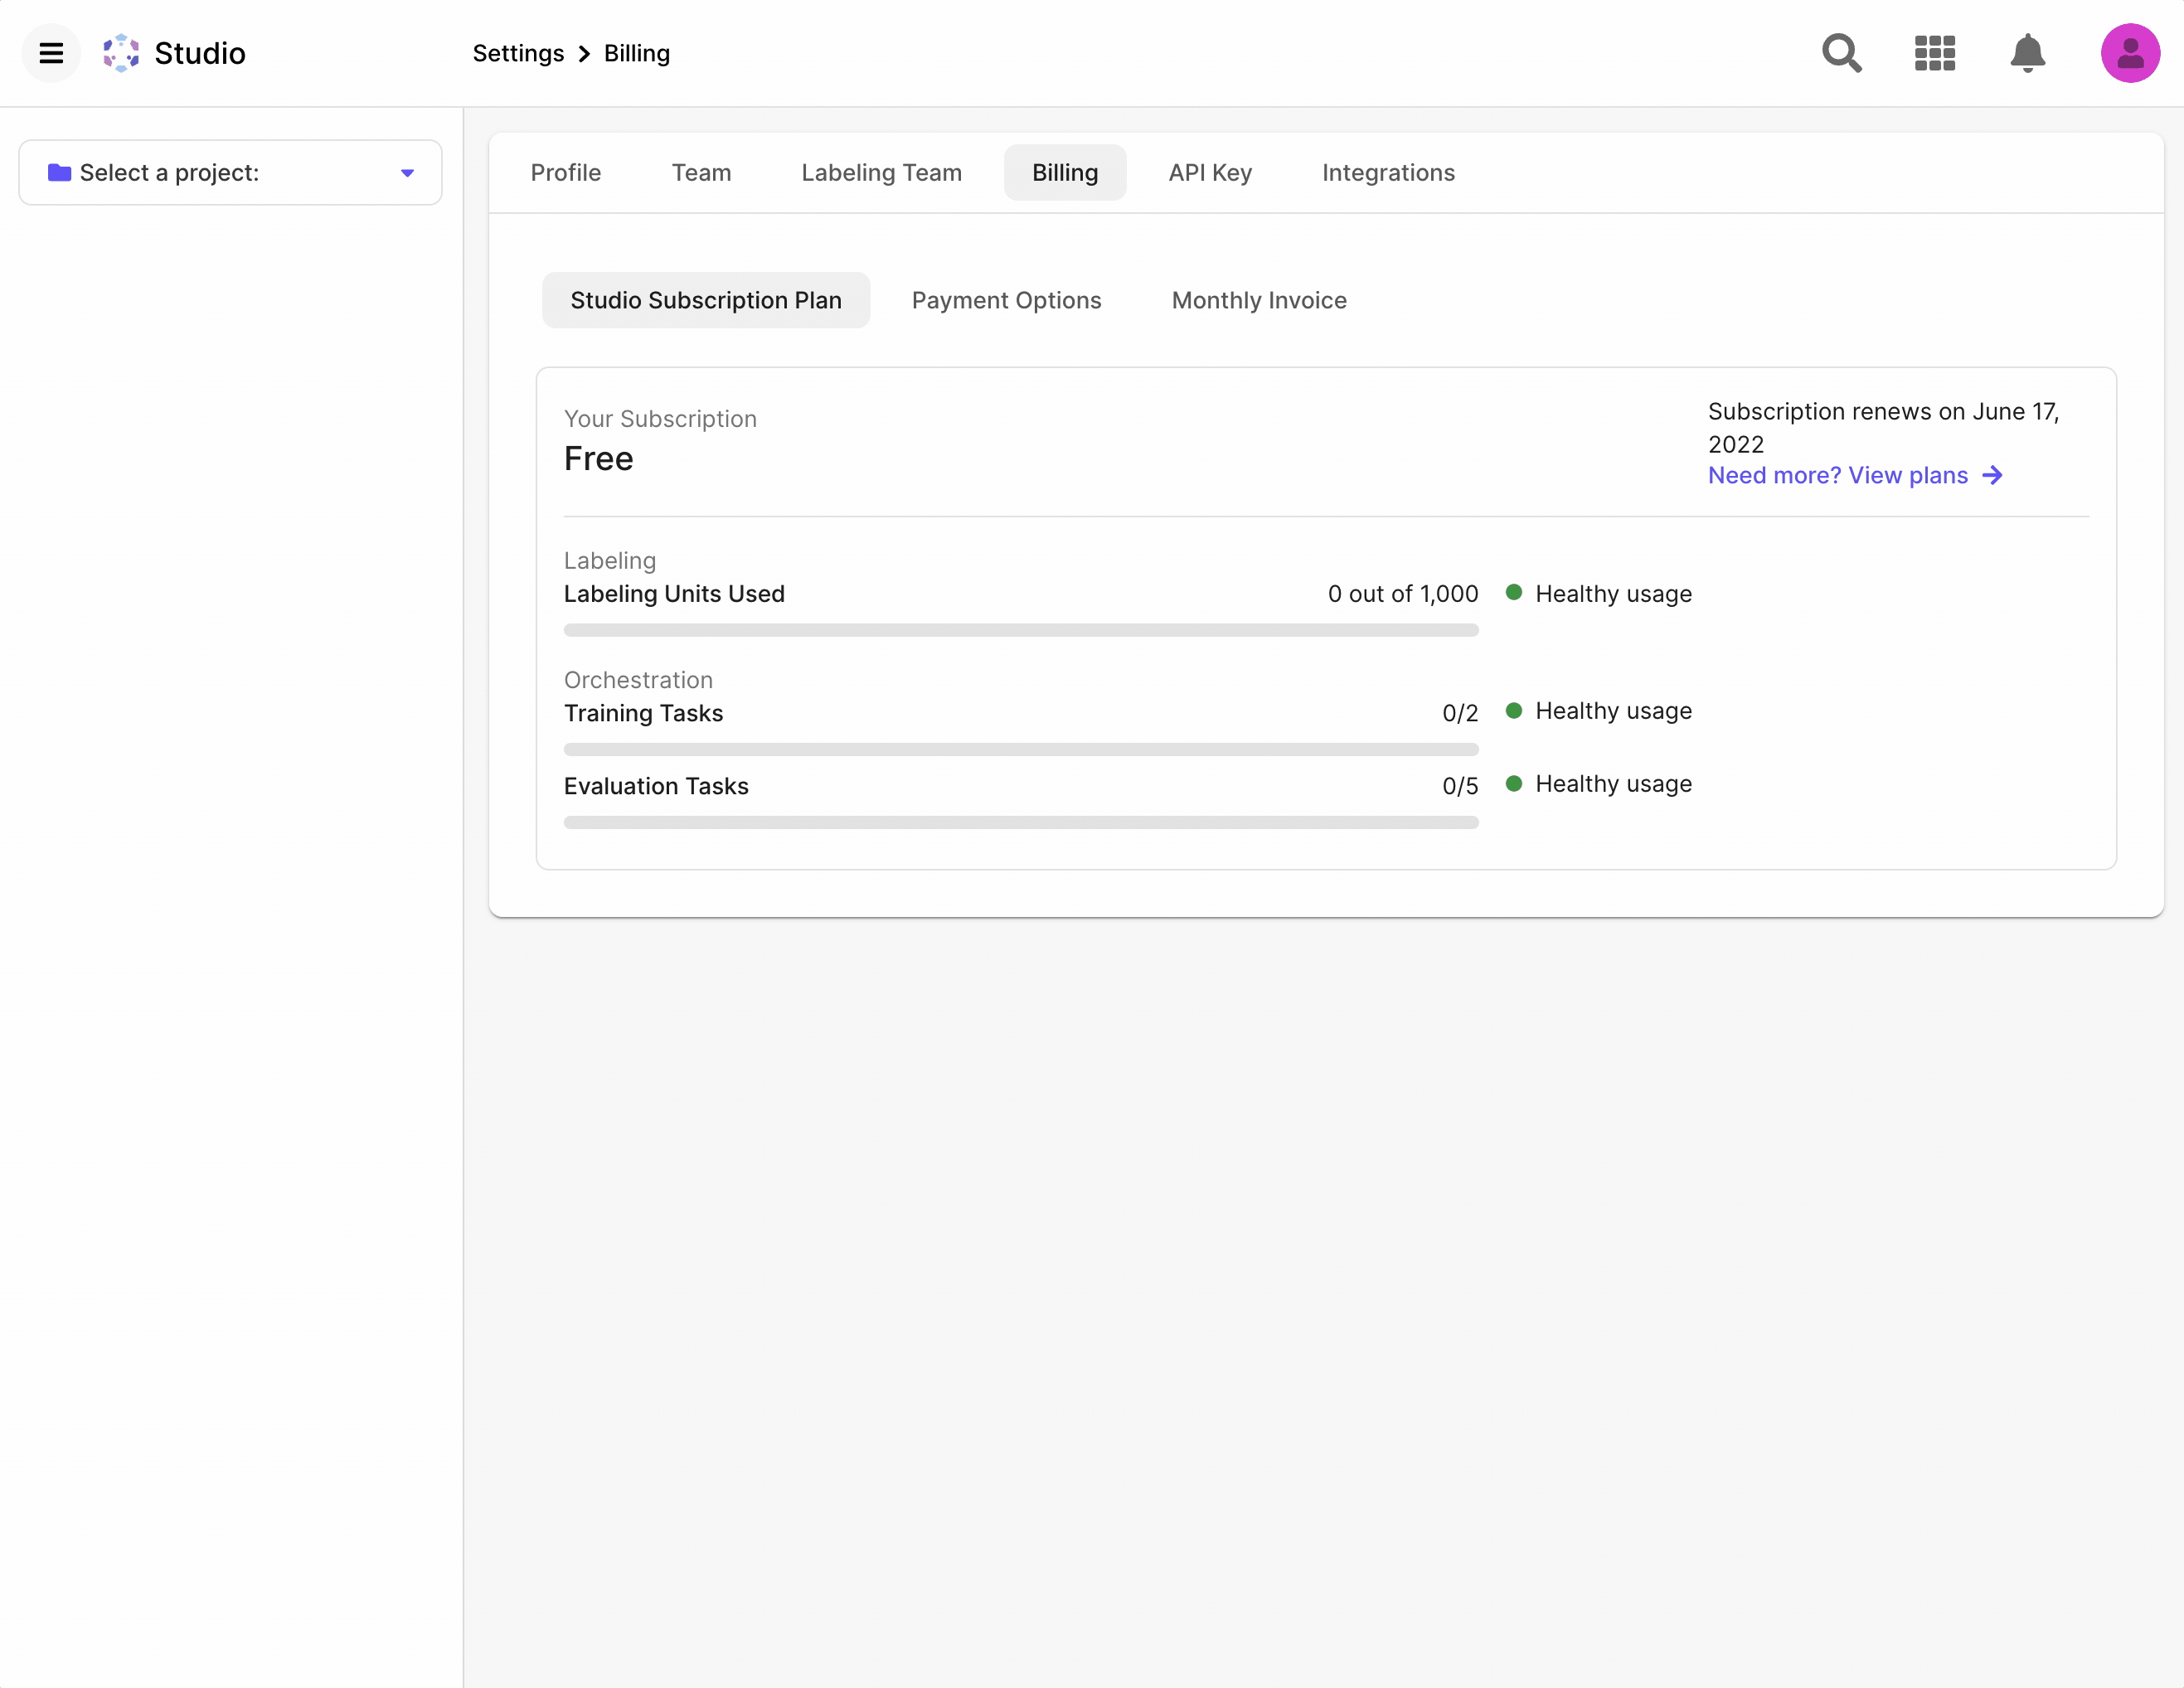Screen dimensions: 2184x1688
Task: Check notifications bell icon
Action: pyautogui.click(x=2027, y=53)
